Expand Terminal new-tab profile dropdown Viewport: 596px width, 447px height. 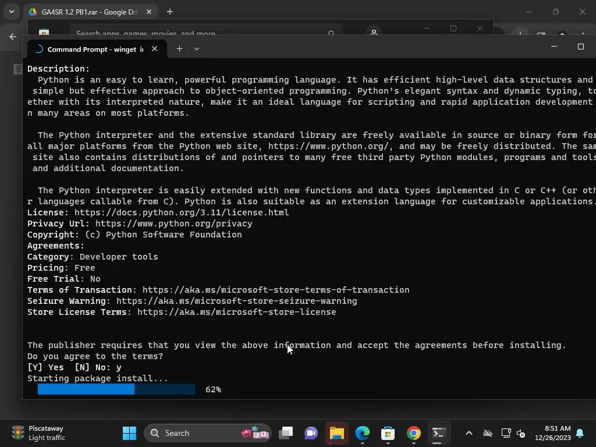click(x=197, y=49)
